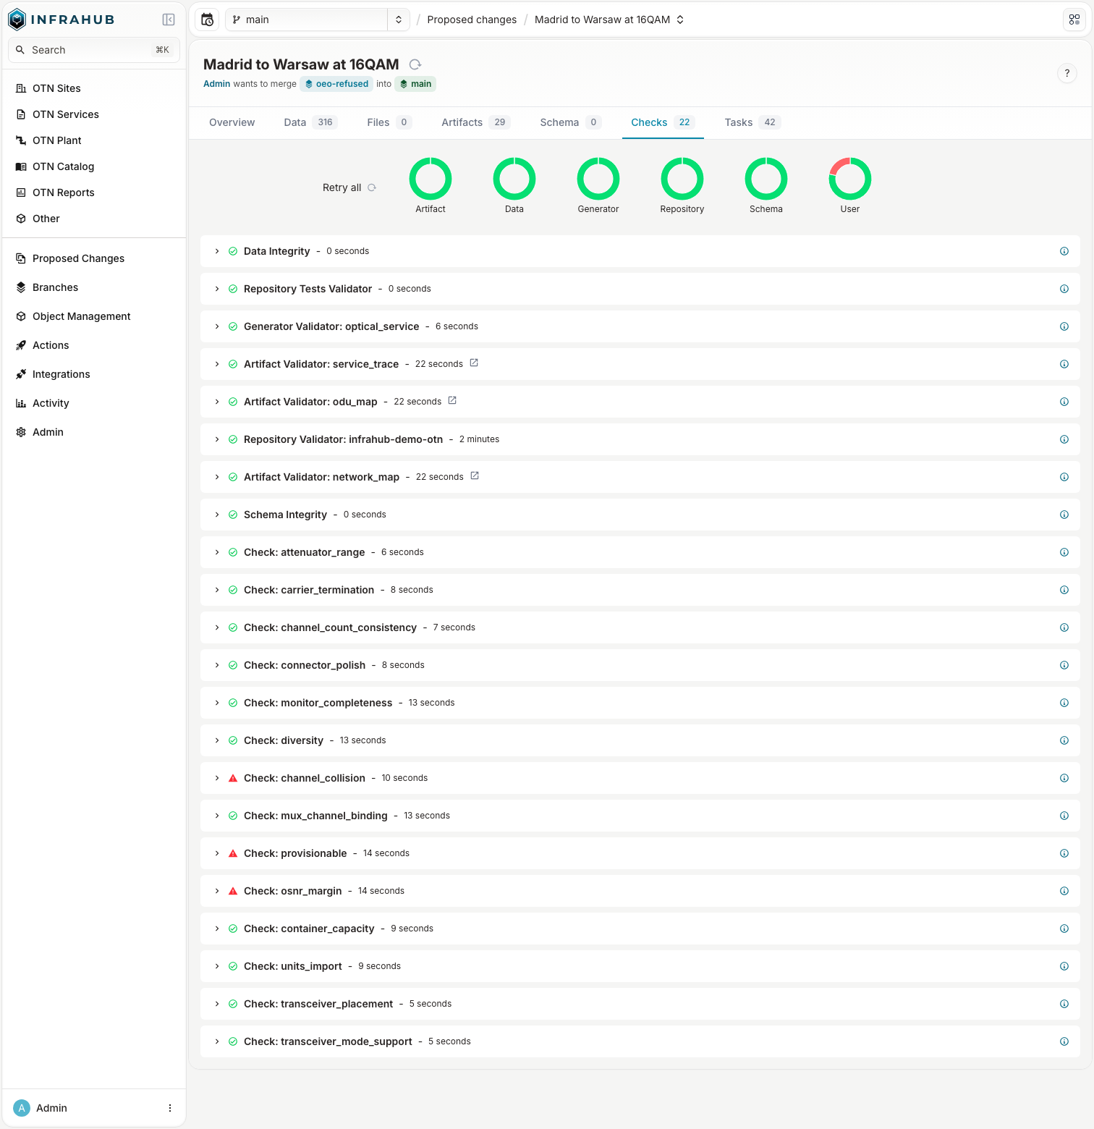
Task: Focus the sidebar Search field
Action: pos(94,50)
